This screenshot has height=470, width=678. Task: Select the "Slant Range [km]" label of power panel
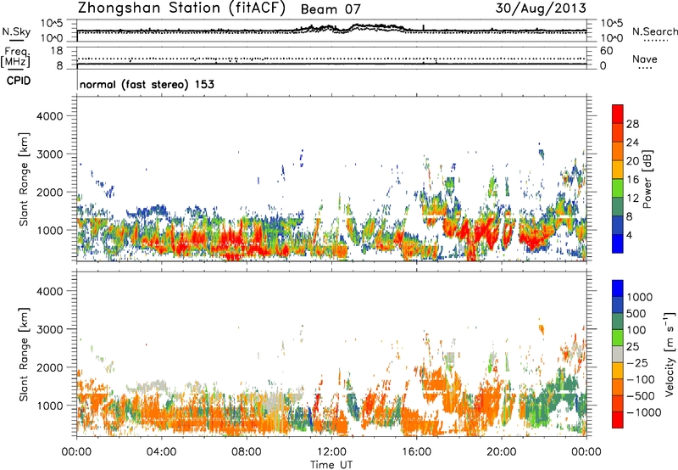tap(24, 179)
